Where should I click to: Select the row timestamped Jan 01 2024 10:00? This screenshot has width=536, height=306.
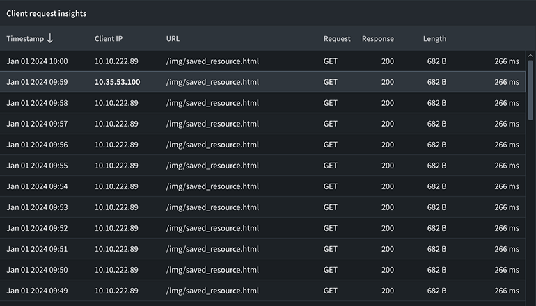37,61
